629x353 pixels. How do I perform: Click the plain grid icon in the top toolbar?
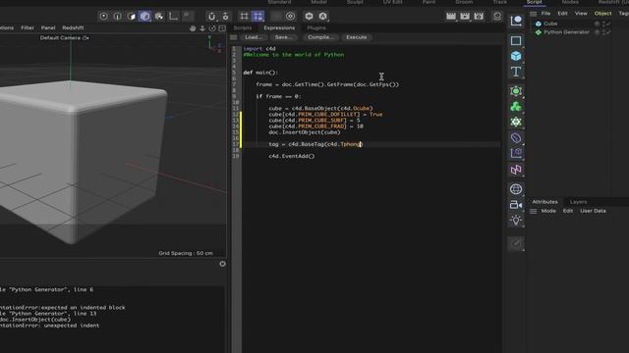coord(244,16)
